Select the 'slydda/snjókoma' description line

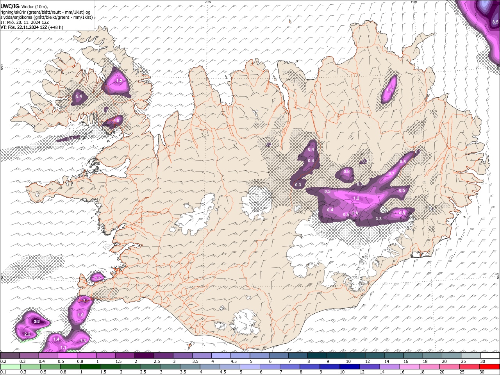click(46, 17)
